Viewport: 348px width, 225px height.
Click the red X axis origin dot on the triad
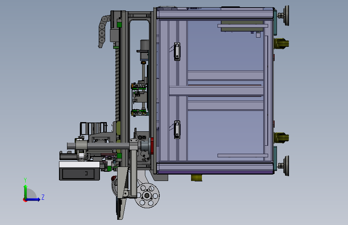(24, 200)
